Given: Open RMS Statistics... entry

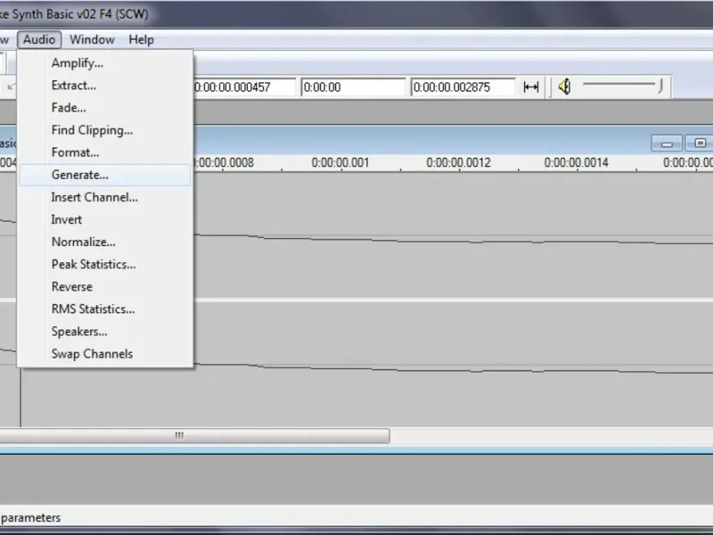Looking at the screenshot, I should coord(105,309).
